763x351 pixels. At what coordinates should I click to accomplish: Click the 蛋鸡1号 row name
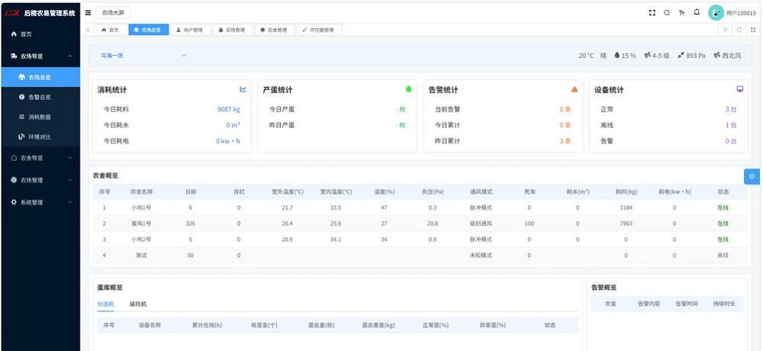pos(141,224)
